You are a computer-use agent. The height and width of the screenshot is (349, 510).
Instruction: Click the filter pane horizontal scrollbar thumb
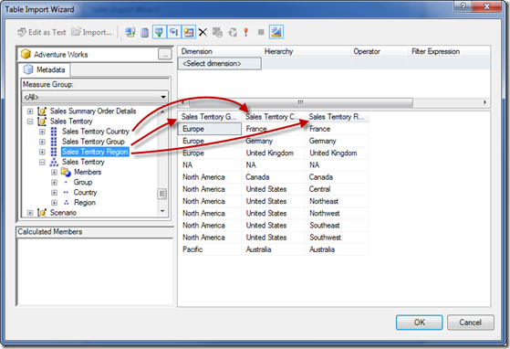pos(300,102)
